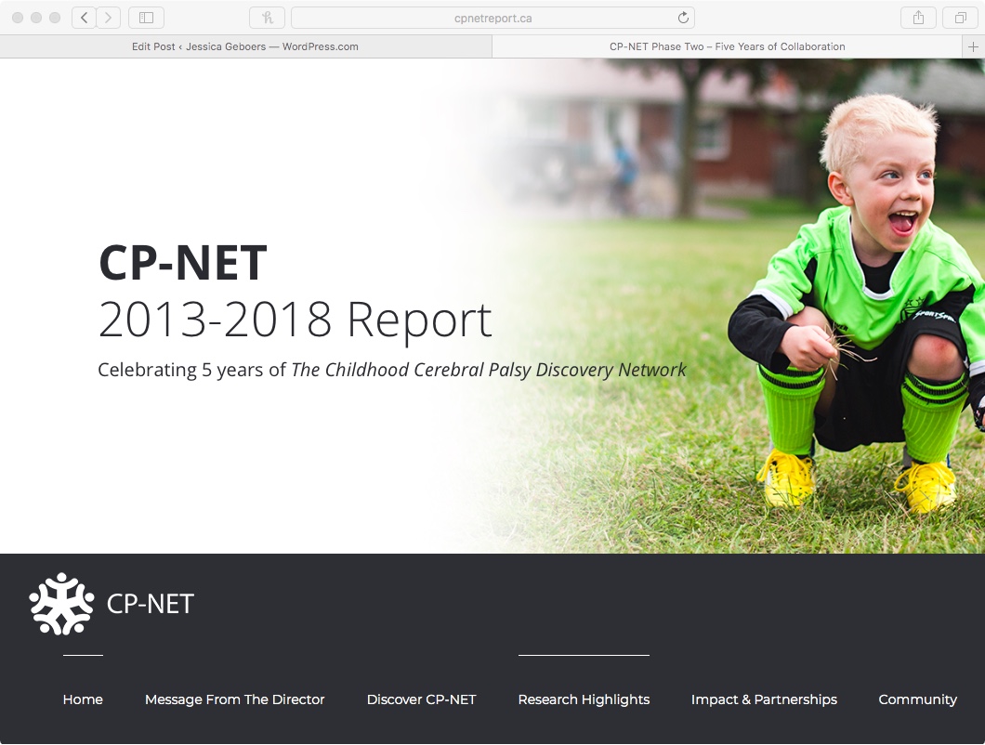Viewport: 985px width, 745px height.
Task: View the Research Highlights section
Action: [584, 699]
